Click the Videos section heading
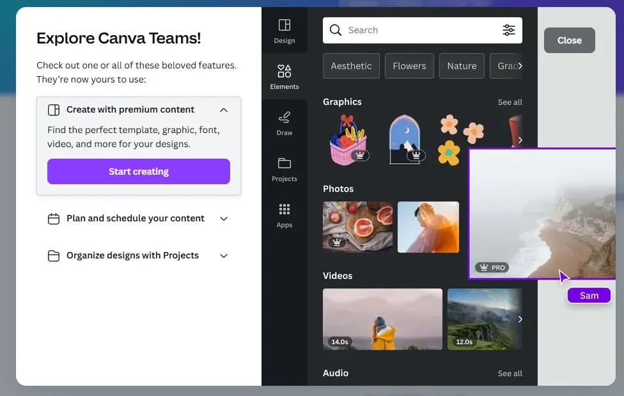The height and width of the screenshot is (396, 624). 338,276
